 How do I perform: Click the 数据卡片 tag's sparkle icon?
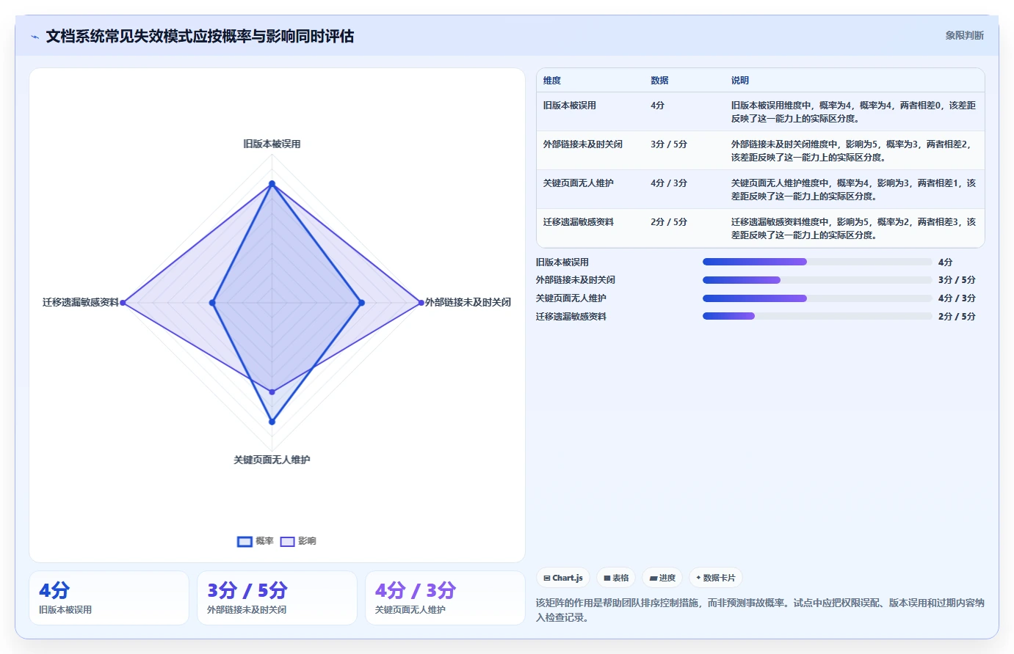(698, 578)
